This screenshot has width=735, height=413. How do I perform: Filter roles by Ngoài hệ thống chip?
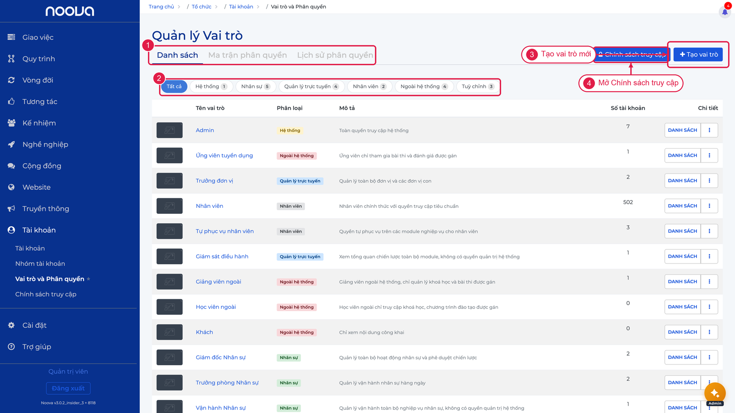click(x=424, y=86)
